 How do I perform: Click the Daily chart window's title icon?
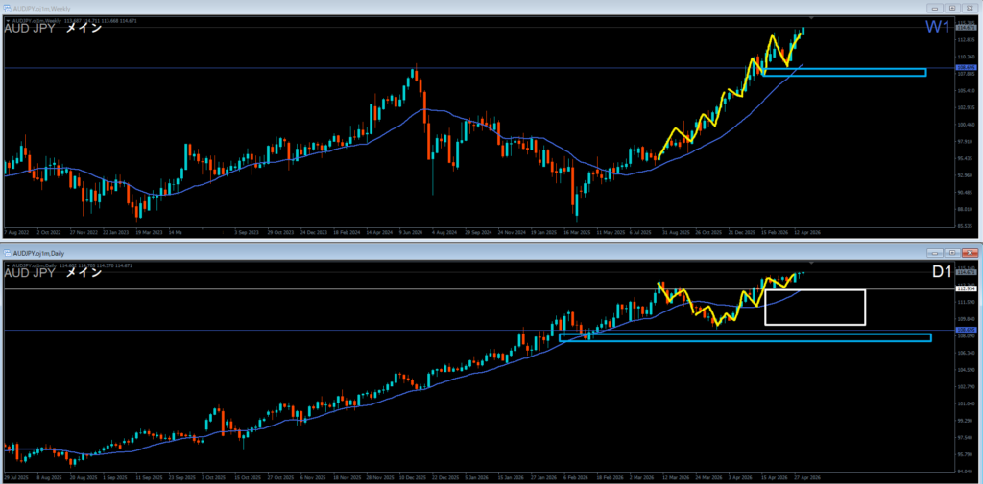(x=8, y=252)
